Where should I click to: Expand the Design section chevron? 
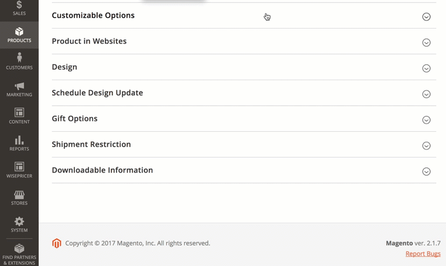click(x=426, y=68)
